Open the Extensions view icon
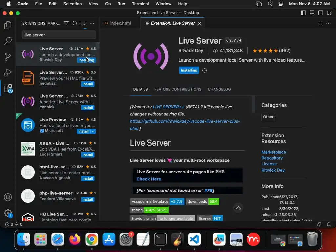 tap(8, 89)
